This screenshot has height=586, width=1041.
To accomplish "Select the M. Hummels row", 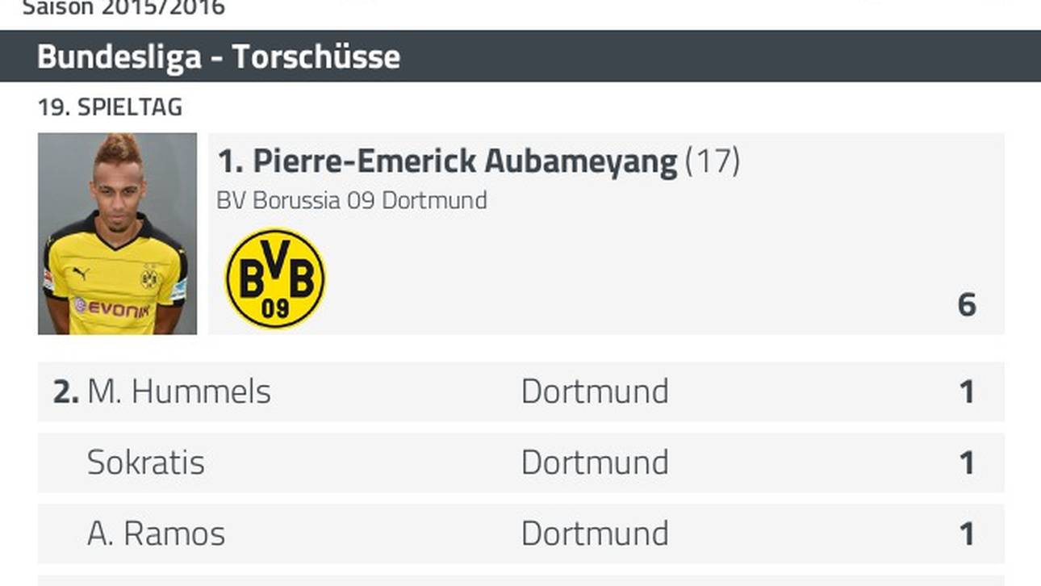I will (x=520, y=391).
